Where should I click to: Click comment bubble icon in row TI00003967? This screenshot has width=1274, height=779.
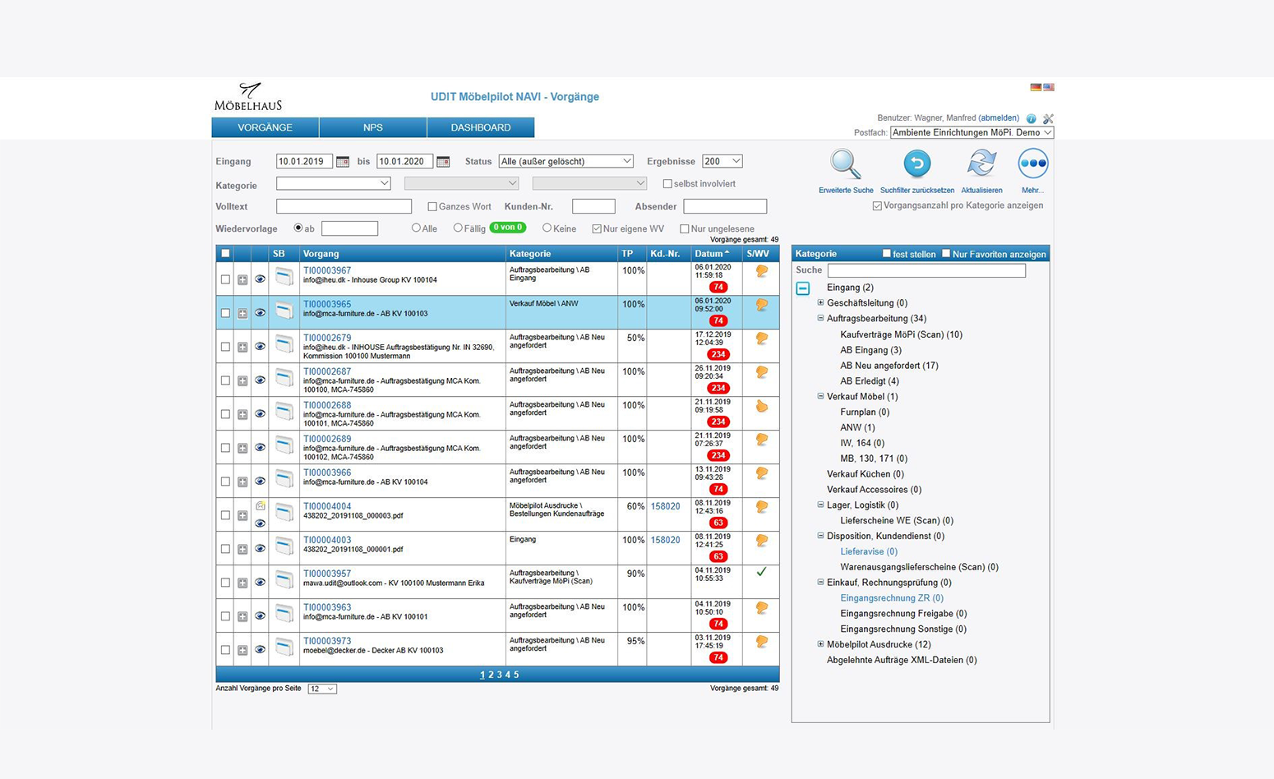[762, 271]
